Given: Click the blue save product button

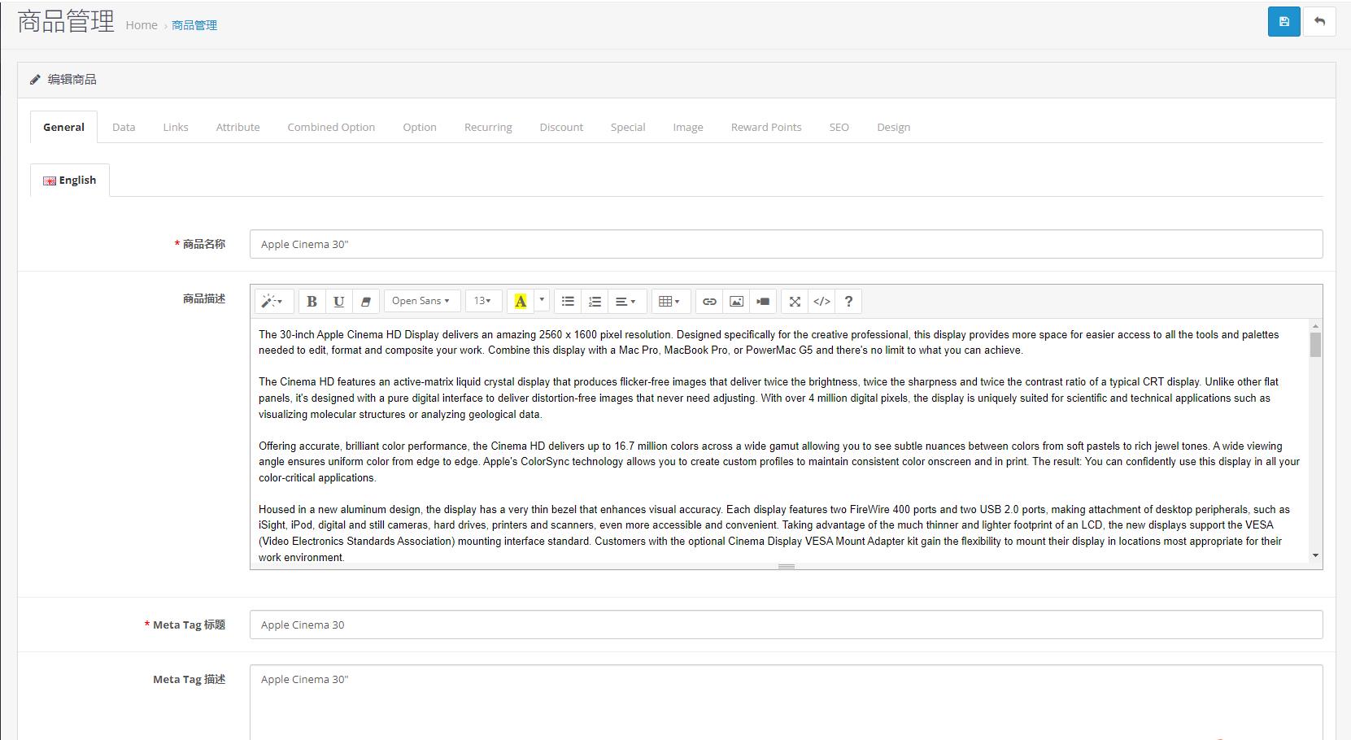Looking at the screenshot, I should pyautogui.click(x=1283, y=22).
